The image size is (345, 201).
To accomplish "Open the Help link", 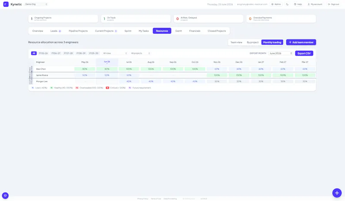I will click(x=298, y=4).
